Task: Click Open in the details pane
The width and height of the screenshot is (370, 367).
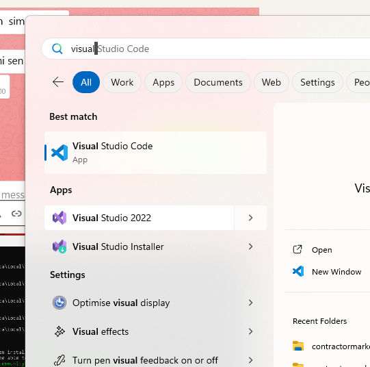Action: pos(322,250)
